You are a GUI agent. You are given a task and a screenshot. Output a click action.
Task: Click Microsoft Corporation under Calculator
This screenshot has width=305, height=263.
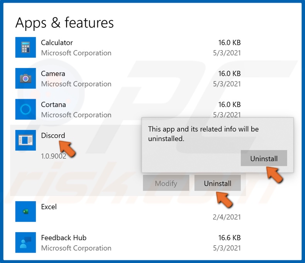pyautogui.click(x=76, y=53)
